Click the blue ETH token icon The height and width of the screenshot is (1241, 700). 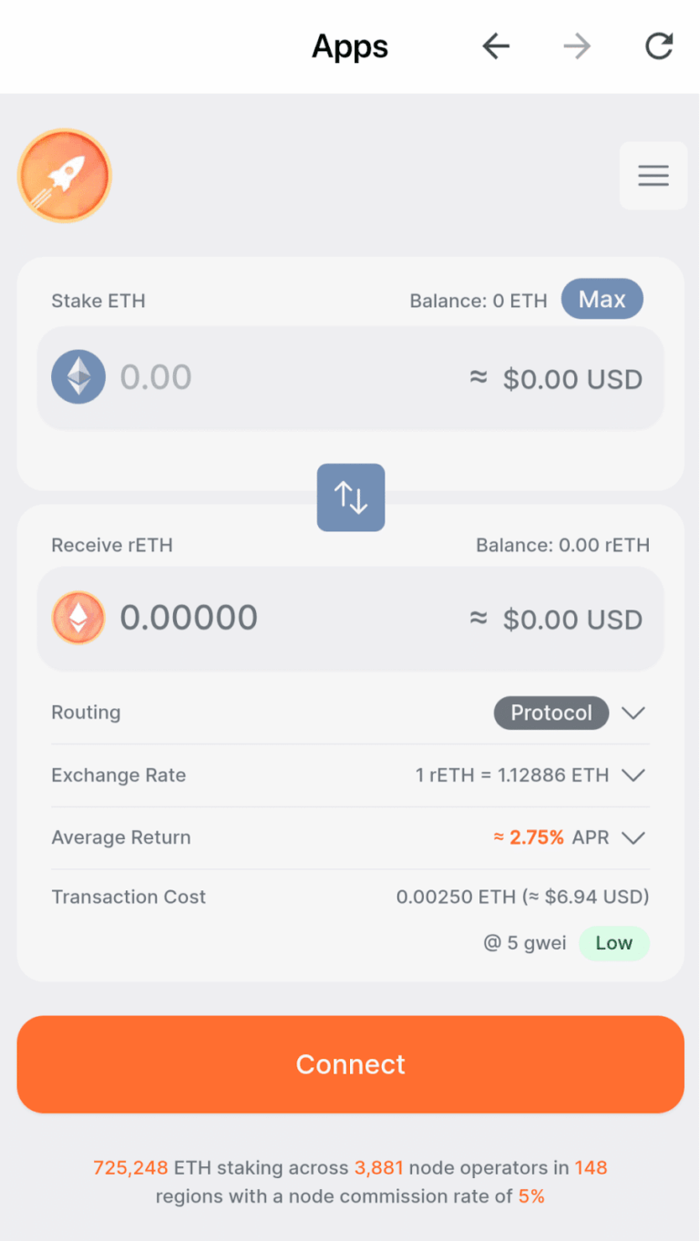(78, 377)
